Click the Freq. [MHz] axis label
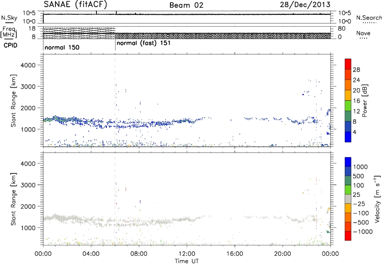 [9, 32]
